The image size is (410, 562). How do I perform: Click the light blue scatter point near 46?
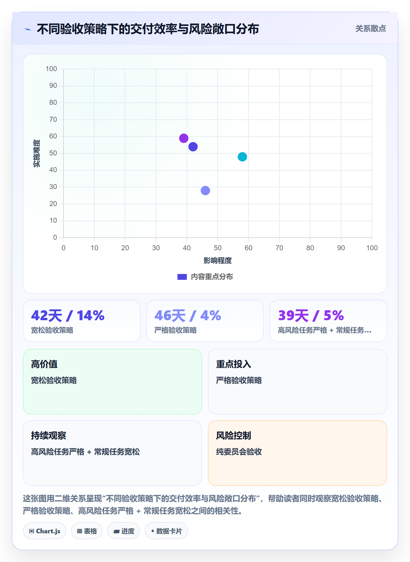coord(205,191)
